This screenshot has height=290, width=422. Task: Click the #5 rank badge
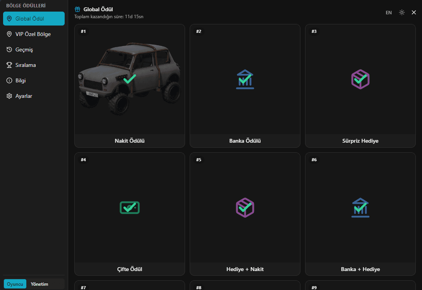[199, 160]
